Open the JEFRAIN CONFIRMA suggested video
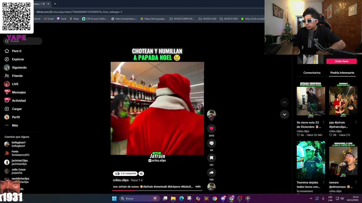 coord(311,100)
